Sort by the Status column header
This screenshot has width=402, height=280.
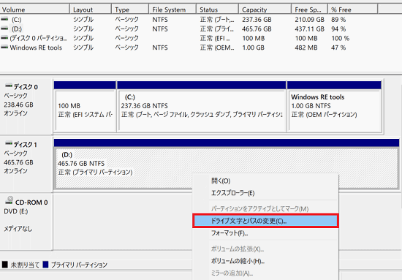pos(217,10)
